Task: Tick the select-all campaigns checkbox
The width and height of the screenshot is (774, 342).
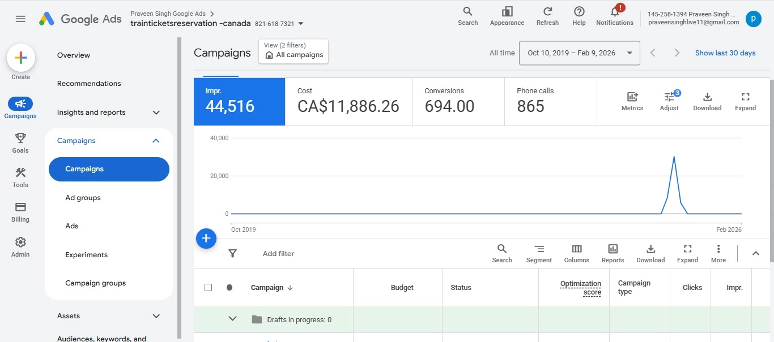Action: (208, 287)
